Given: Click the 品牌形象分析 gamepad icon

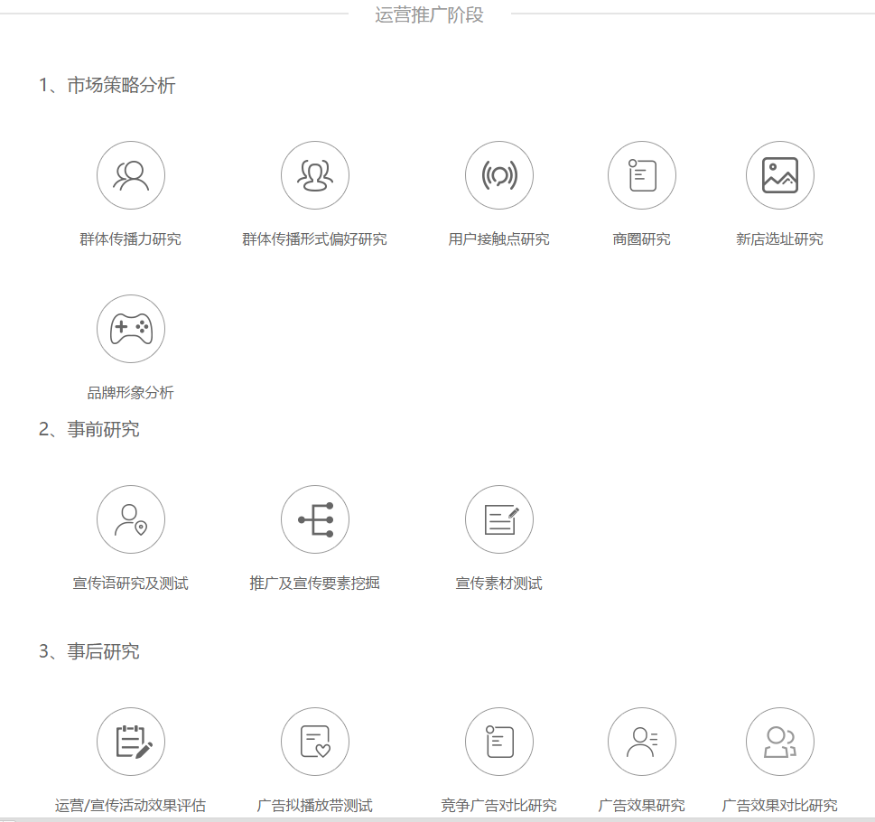Looking at the screenshot, I should 131,329.
